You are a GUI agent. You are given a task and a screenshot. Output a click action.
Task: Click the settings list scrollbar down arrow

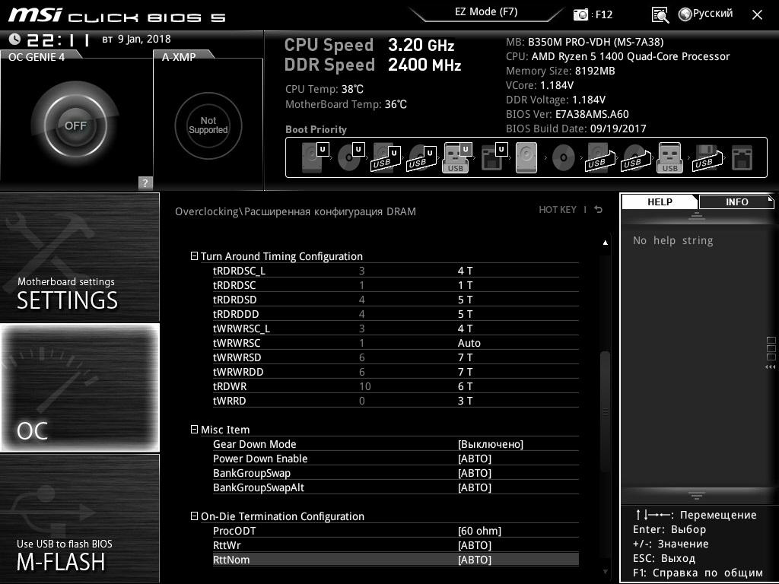[605, 572]
